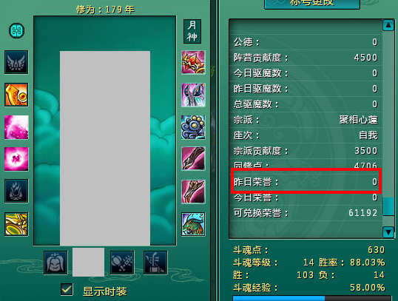398x301 pixels.
Task: Click the red and gold helmet icon
Action: tap(193, 62)
